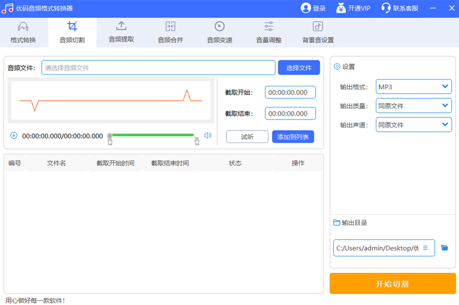The height and width of the screenshot is (305, 459).
Task: Browse output folder with the folder icon
Action: pyautogui.click(x=445, y=248)
